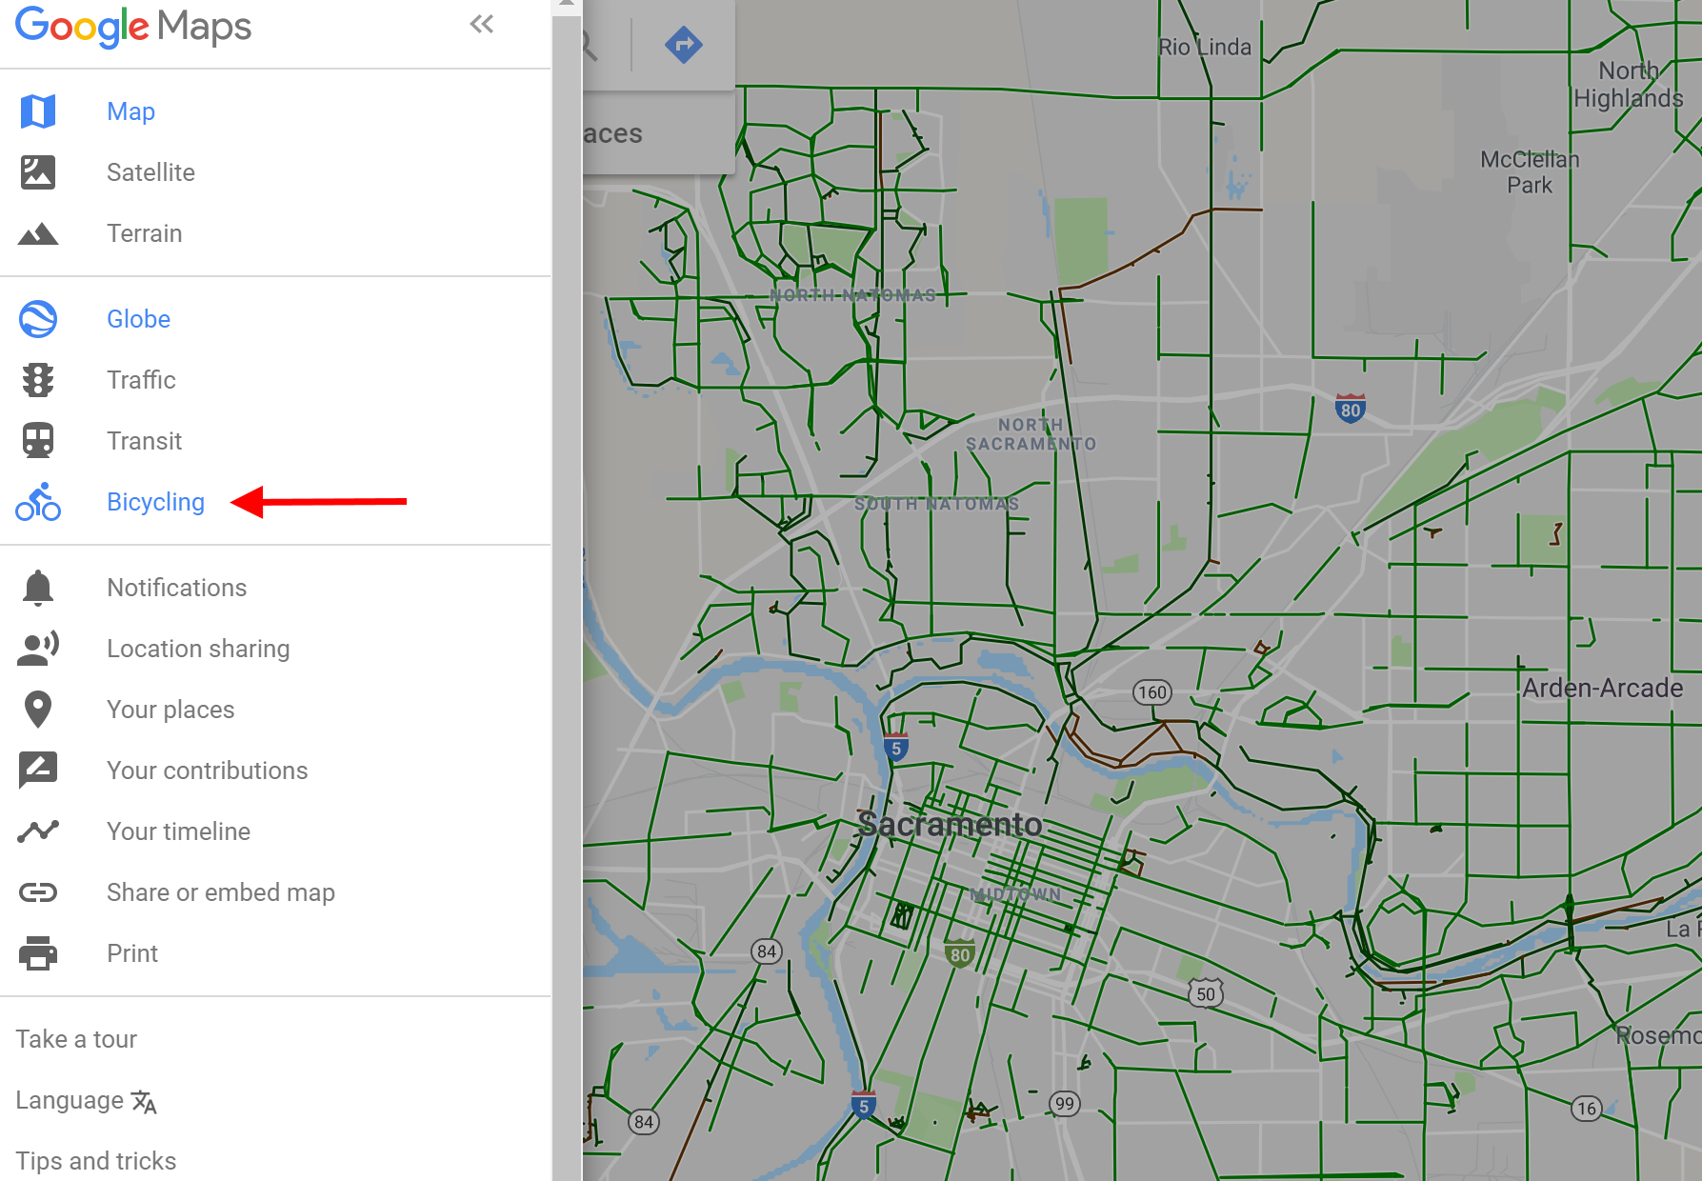The height and width of the screenshot is (1181, 1702).
Task: Click the McClellan Park label on map
Action: (1530, 172)
